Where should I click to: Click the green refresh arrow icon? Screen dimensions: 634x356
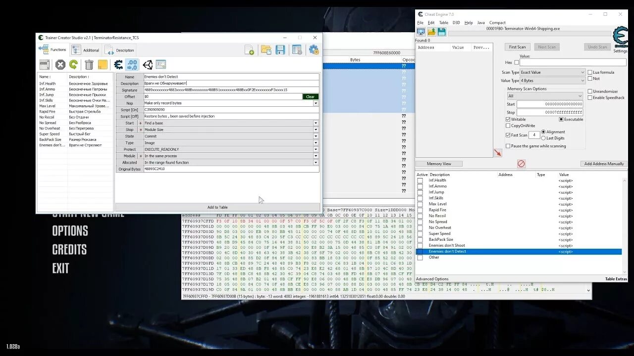click(73, 64)
